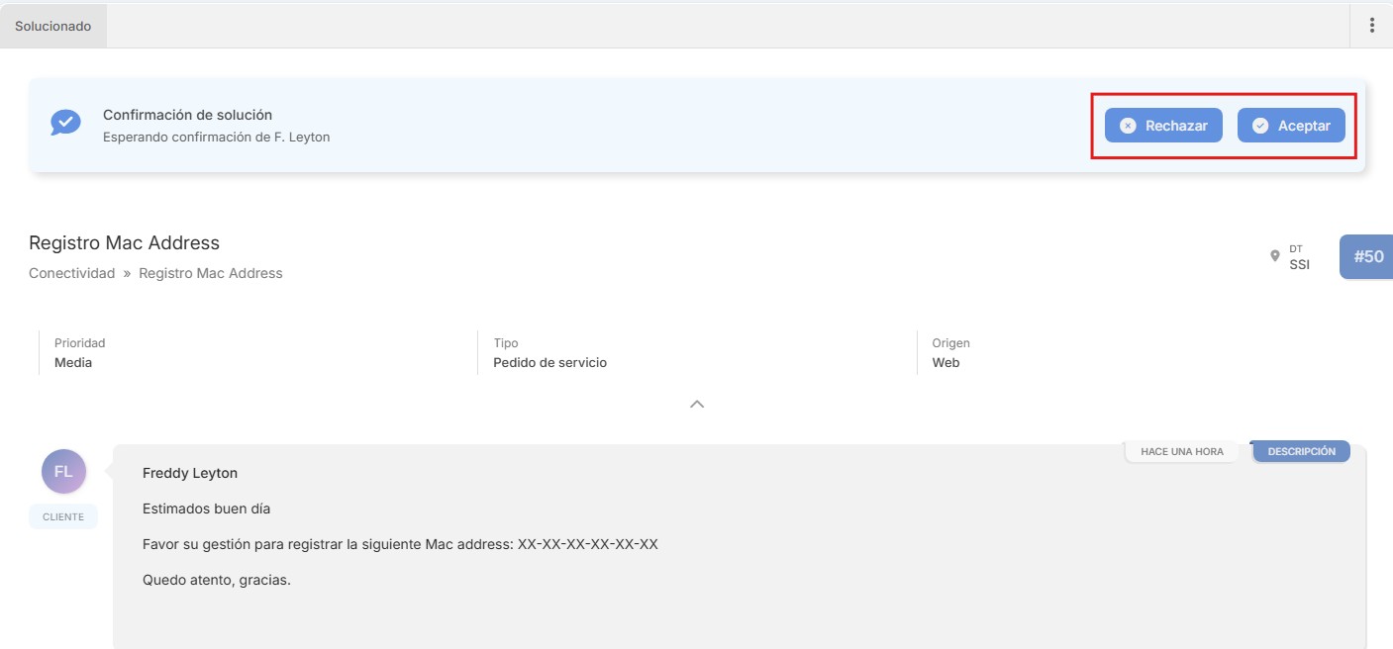The width and height of the screenshot is (1393, 649).
Task: Click the location pin icon beside SSI
Action: click(1275, 256)
